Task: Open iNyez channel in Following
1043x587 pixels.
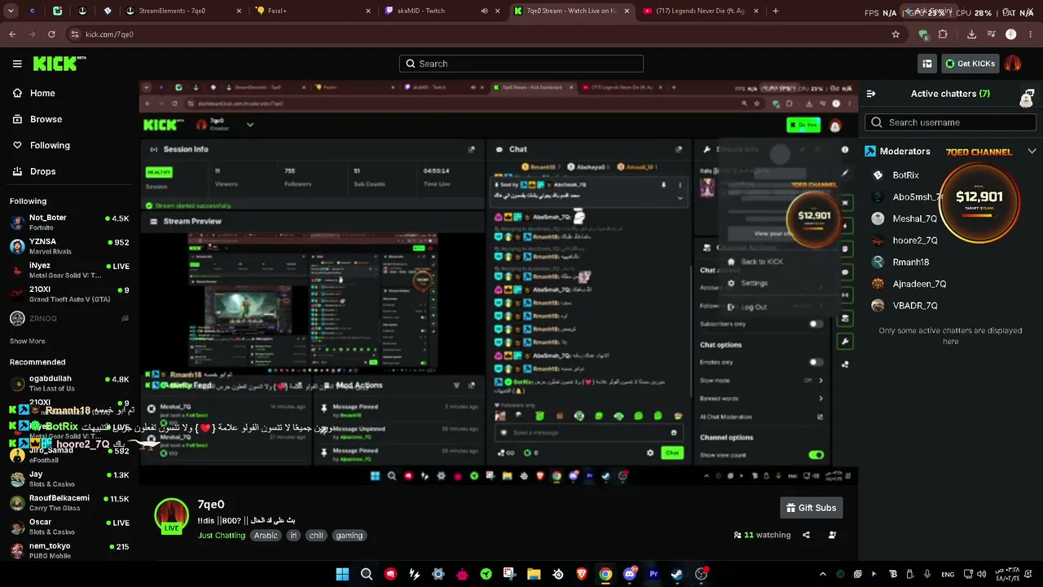Action: [69, 271]
